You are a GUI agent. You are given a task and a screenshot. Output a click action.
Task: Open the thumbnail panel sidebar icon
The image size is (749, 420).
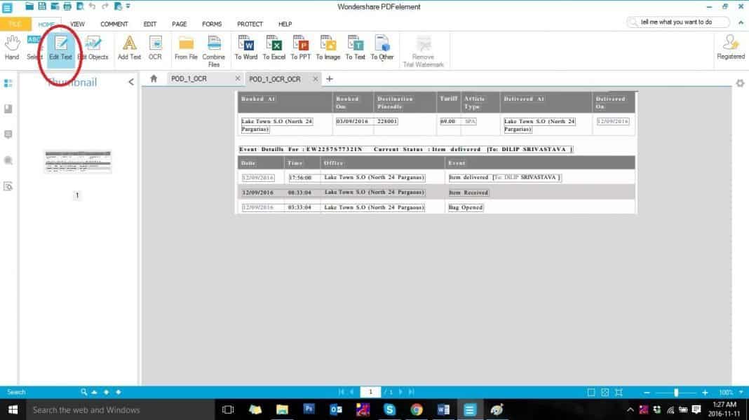pyautogui.click(x=8, y=83)
